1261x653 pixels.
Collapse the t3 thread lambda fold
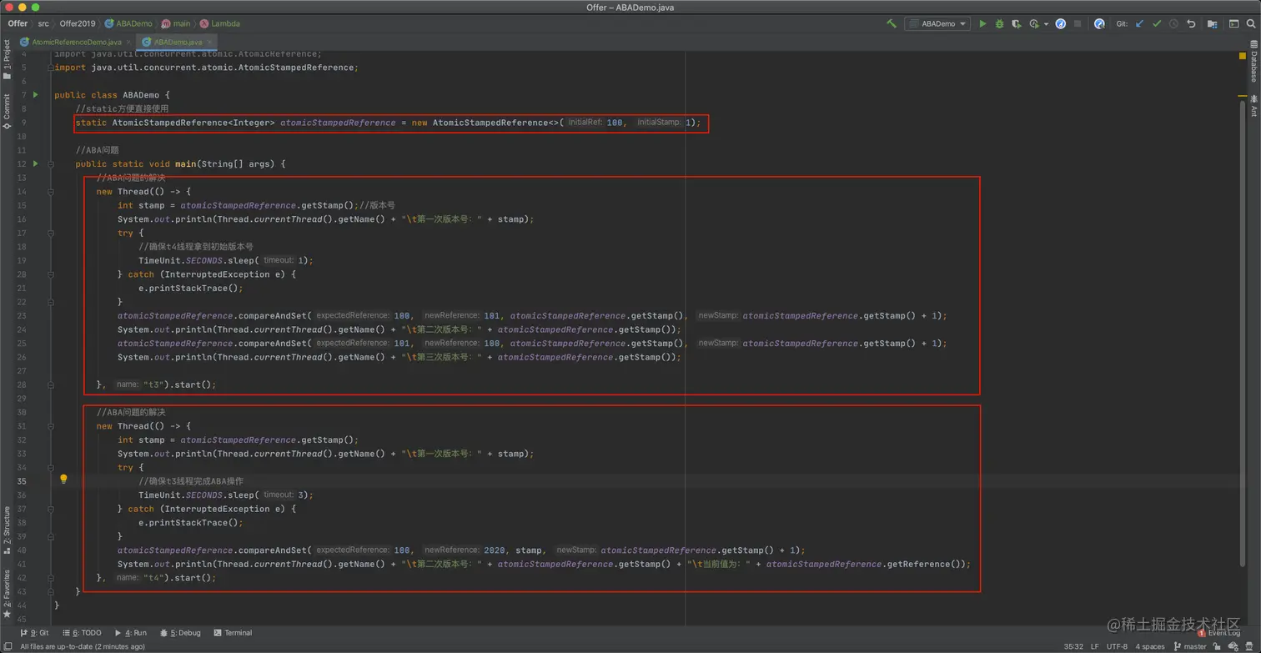pyautogui.click(x=50, y=192)
